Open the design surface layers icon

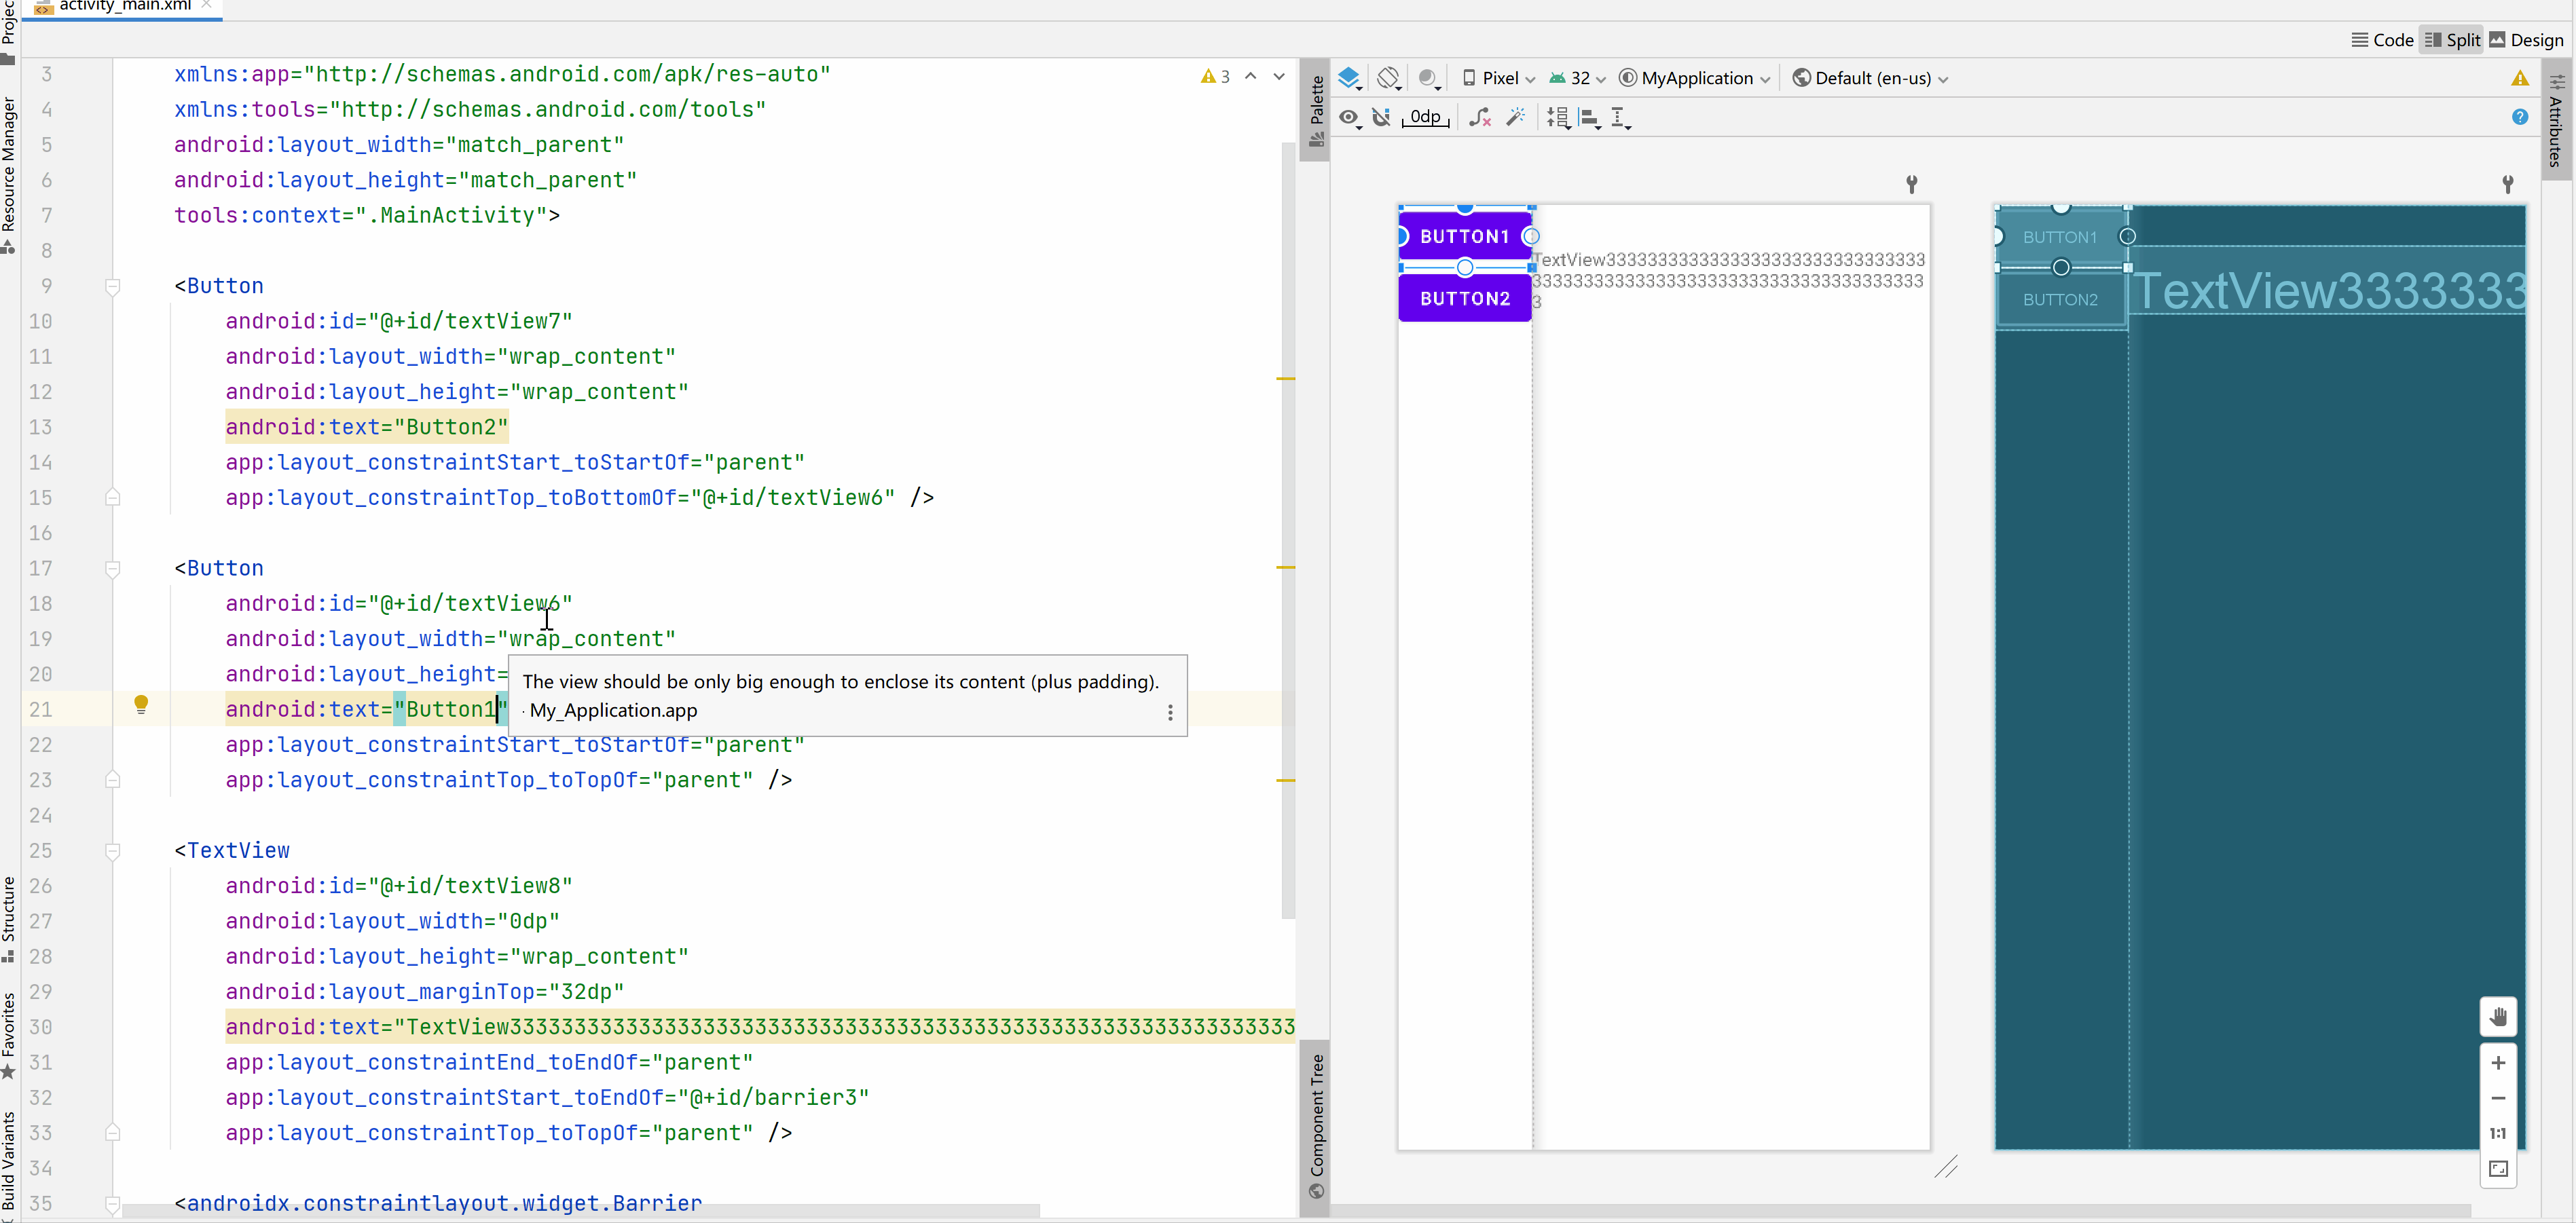coord(1349,78)
